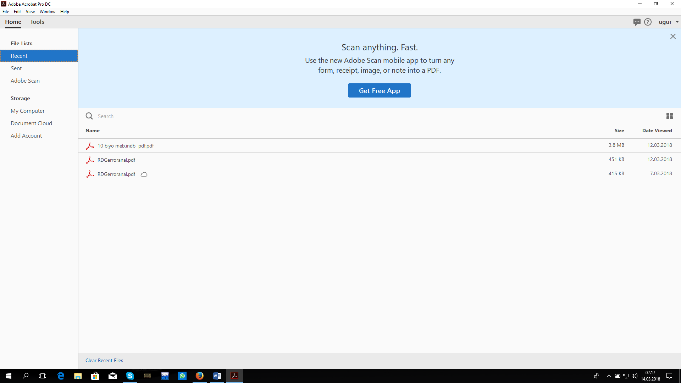Image resolution: width=681 pixels, height=383 pixels.
Task: Click the Get Free App button
Action: click(x=379, y=90)
